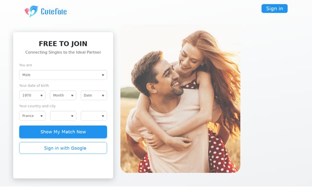Open the France country dropdown
This screenshot has width=312, height=195.
click(32, 116)
